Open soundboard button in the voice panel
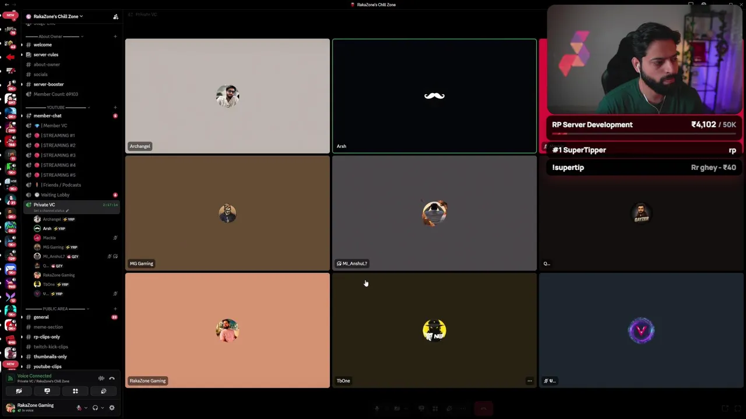 [x=104, y=391]
